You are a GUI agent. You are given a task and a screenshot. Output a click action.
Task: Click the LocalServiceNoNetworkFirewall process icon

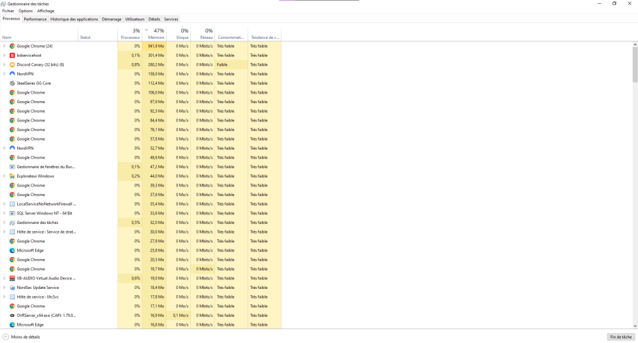[x=12, y=204]
